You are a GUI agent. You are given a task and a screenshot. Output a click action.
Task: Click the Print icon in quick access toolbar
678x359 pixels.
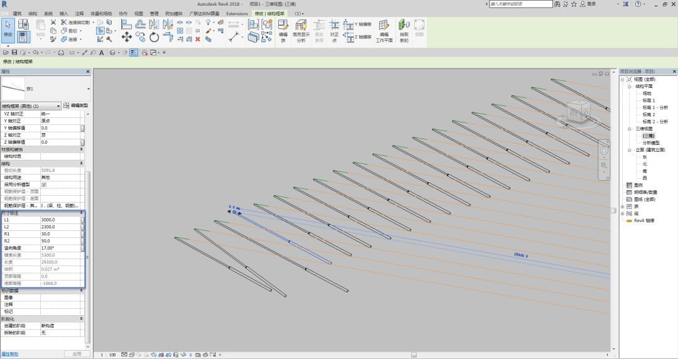pos(61,52)
